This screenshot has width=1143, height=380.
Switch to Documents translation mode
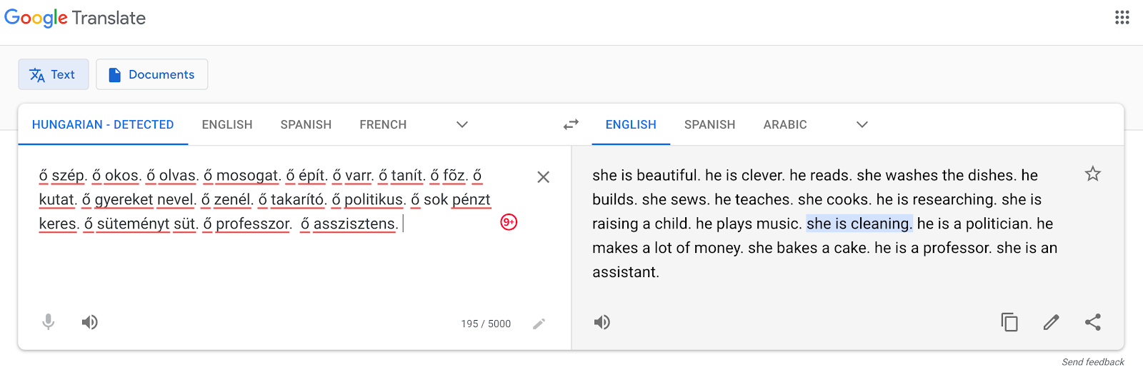[x=151, y=74]
